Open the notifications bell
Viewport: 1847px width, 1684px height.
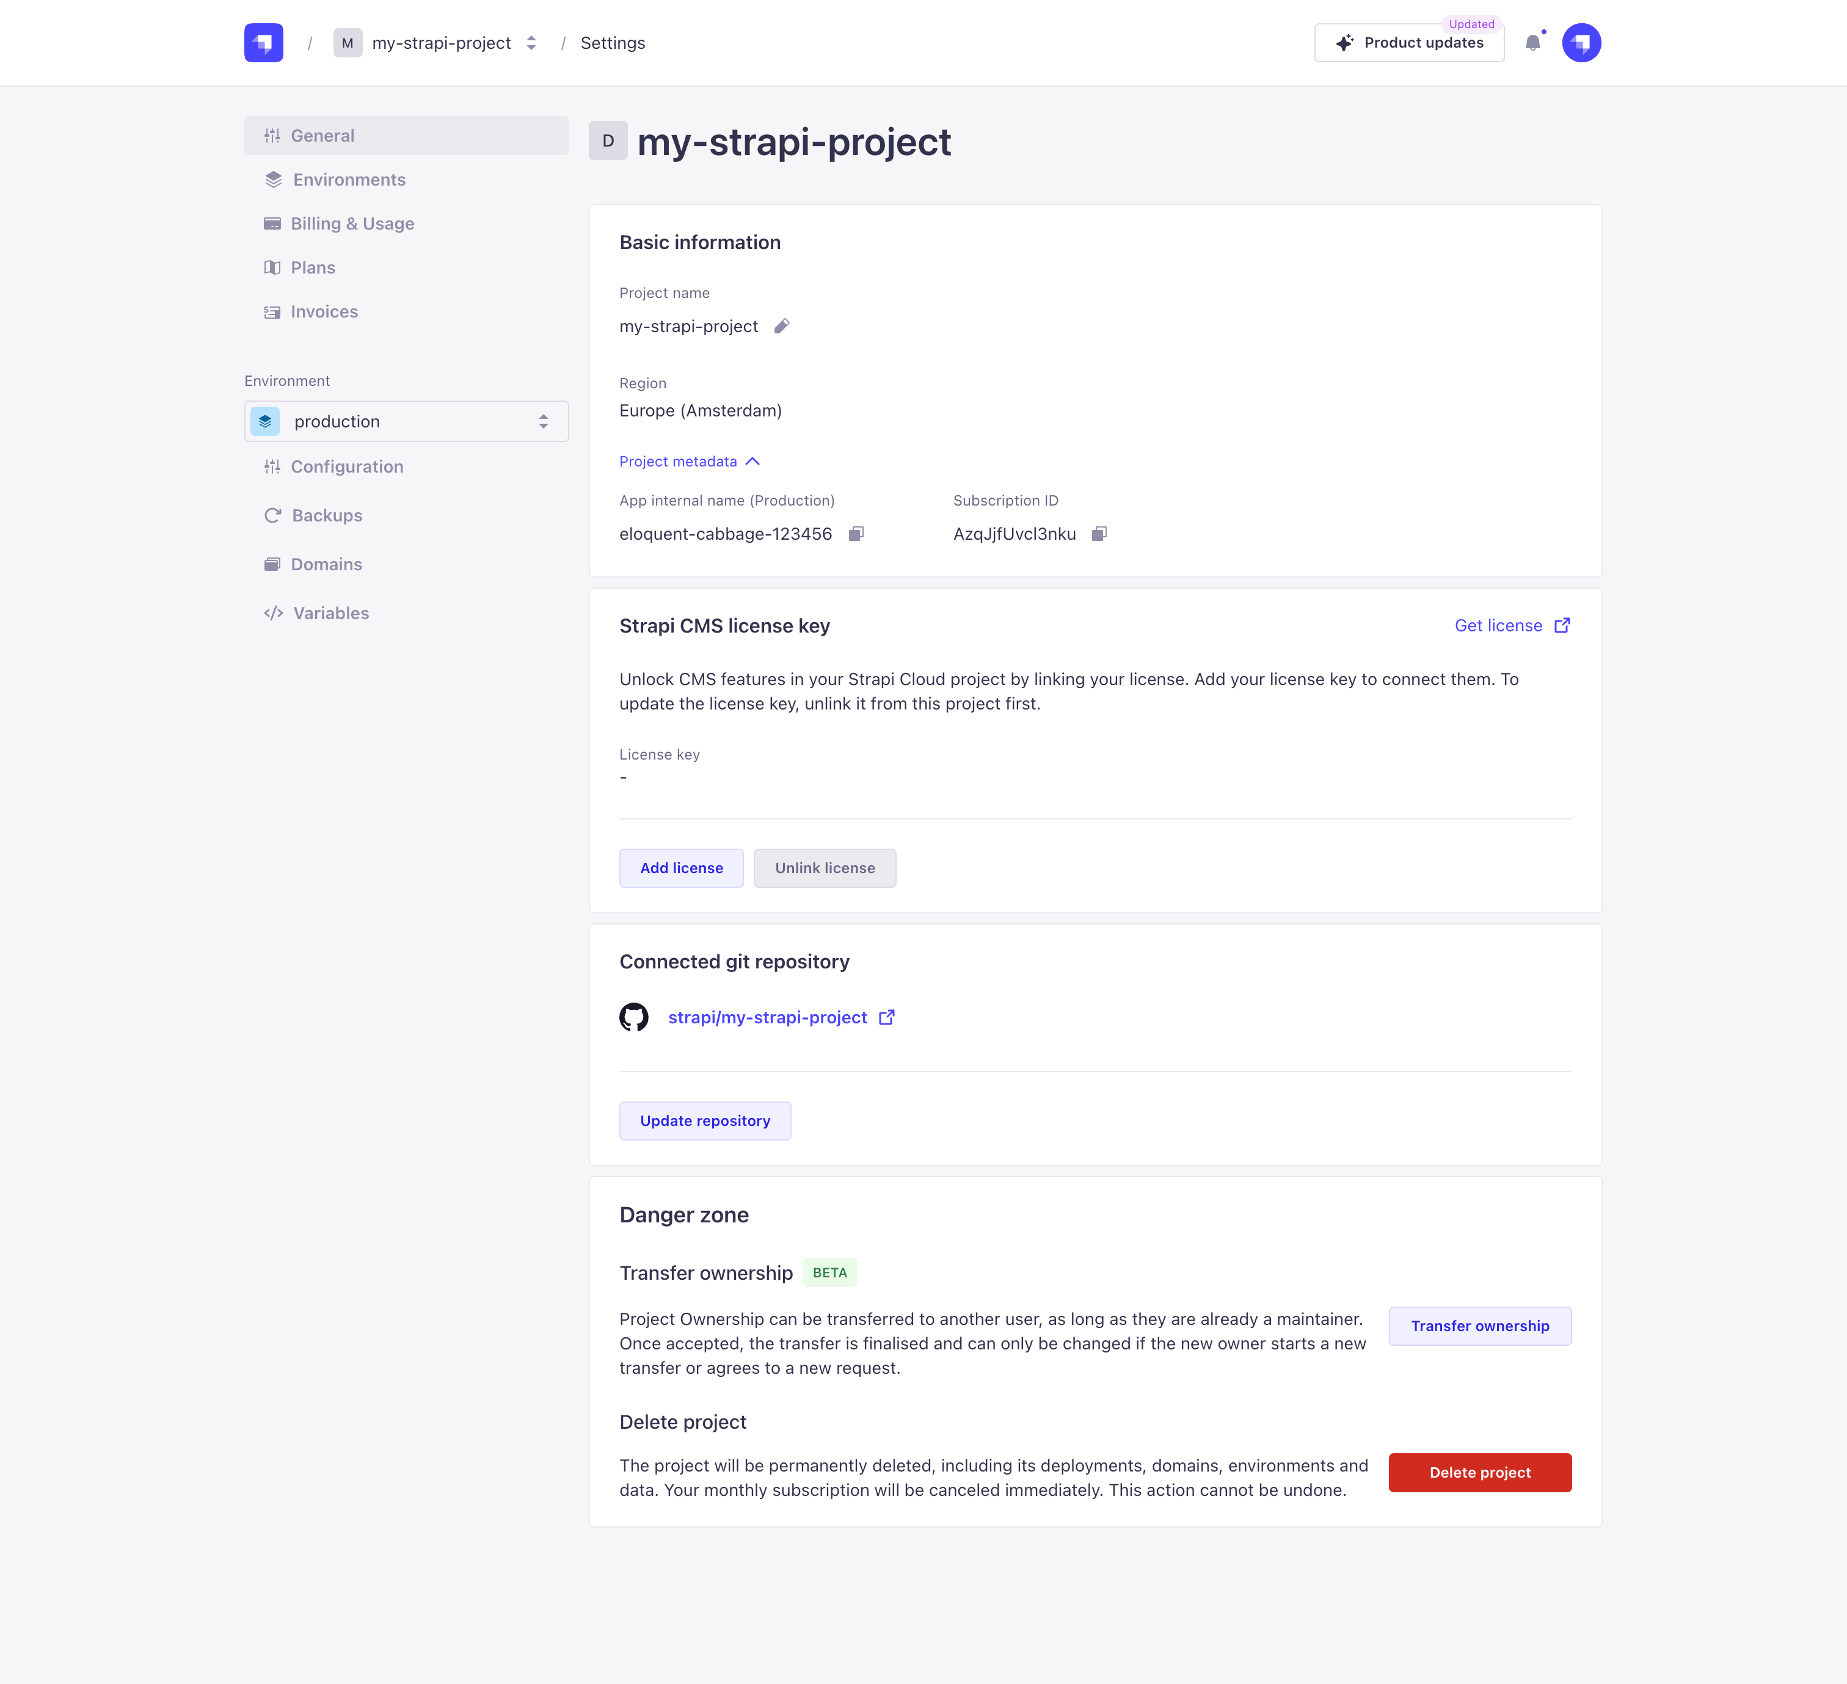click(1533, 42)
